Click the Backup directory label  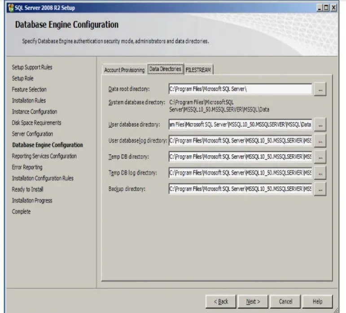(127, 189)
